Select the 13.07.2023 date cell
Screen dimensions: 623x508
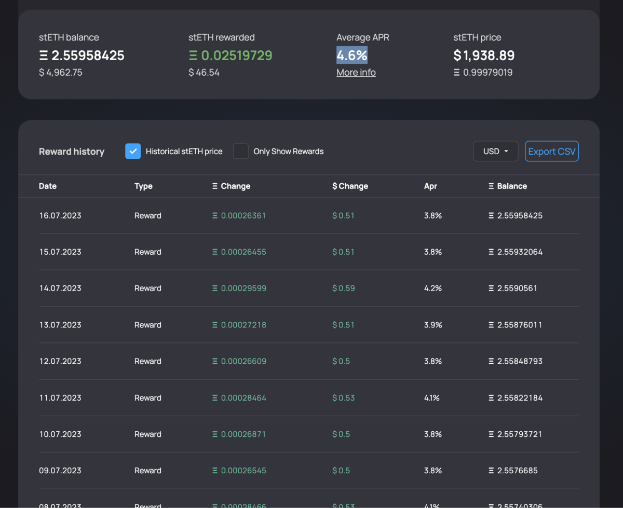coord(60,325)
